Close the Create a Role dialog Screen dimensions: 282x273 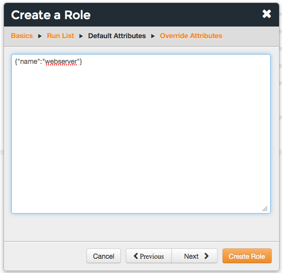click(x=267, y=14)
